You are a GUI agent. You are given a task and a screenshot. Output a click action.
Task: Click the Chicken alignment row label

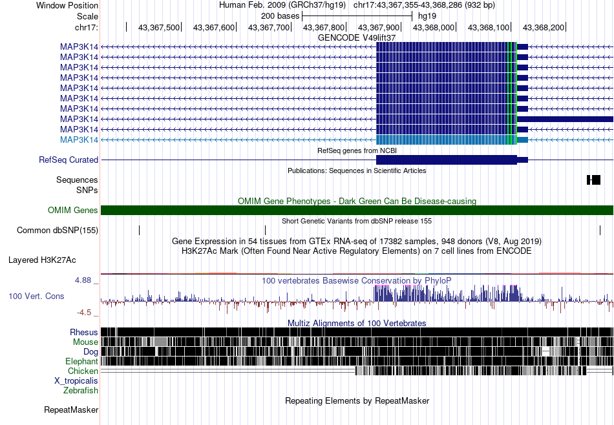coord(83,371)
